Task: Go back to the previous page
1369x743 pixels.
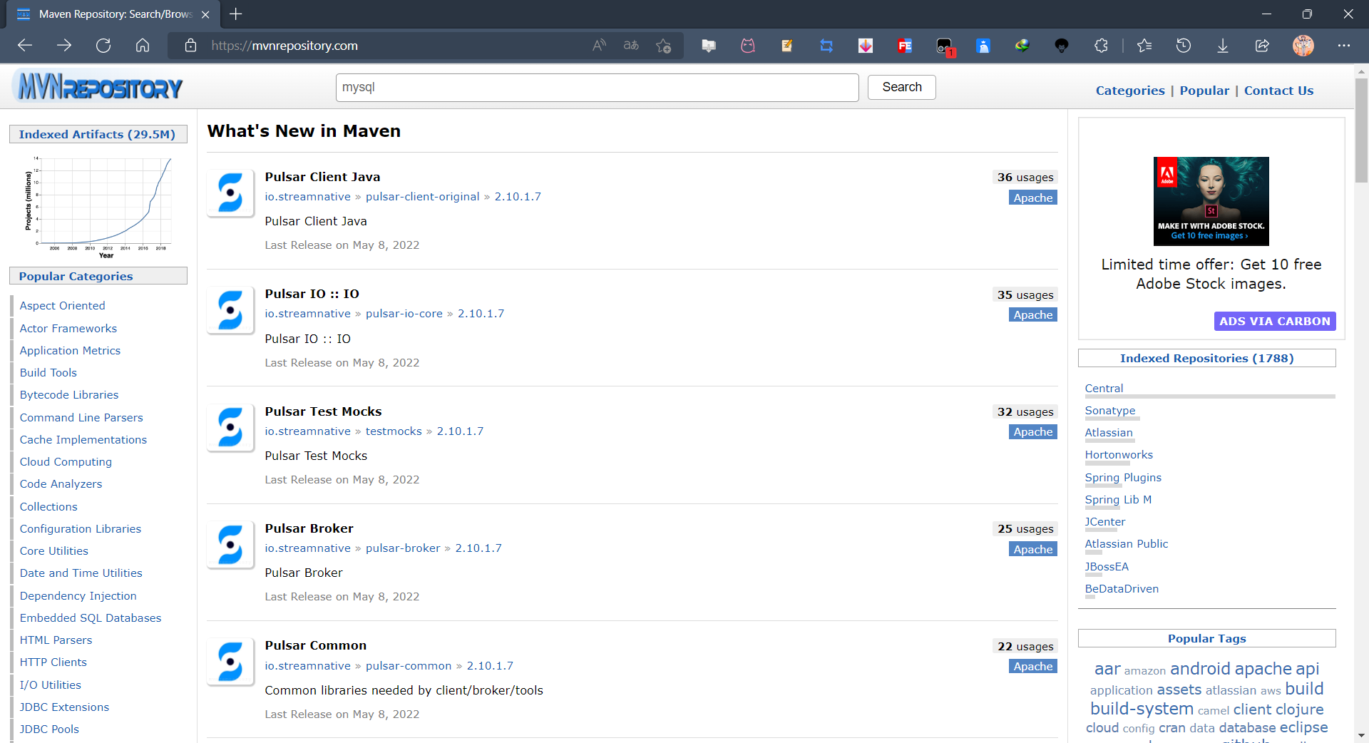Action: 25,46
